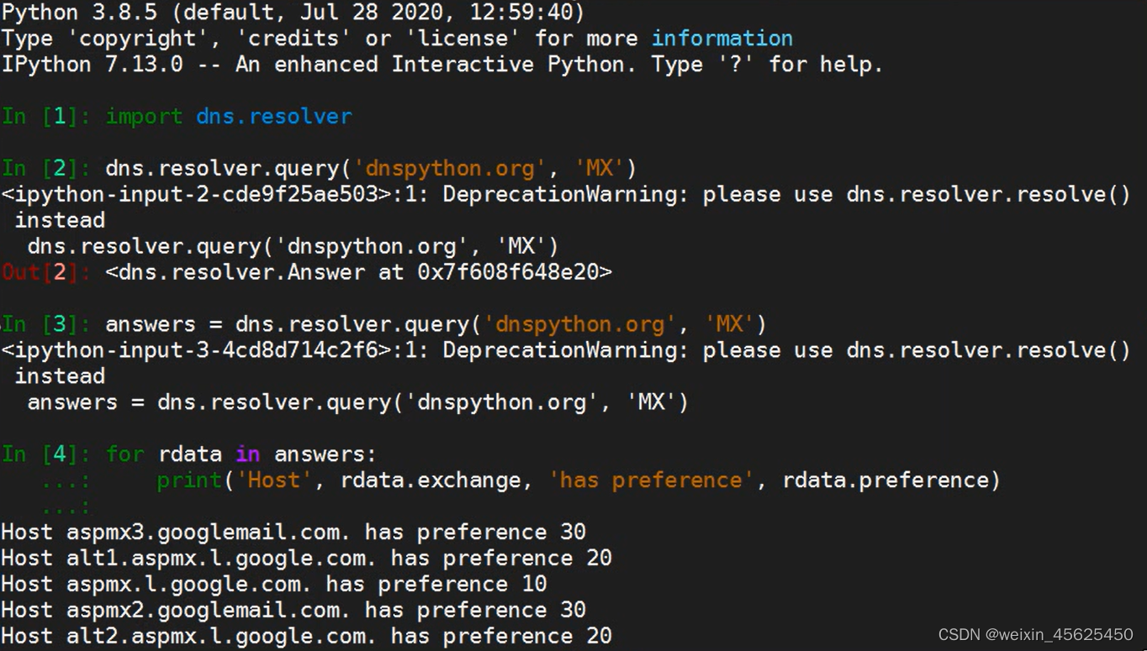Click the 'In [1]:' prompt
Viewport: 1147px width, 651px height.
click(46, 117)
